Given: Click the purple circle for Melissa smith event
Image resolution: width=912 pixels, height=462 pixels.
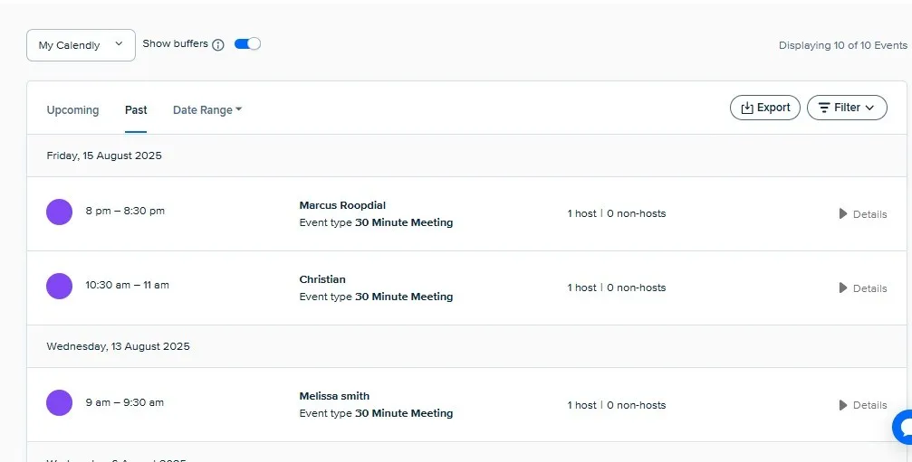Looking at the screenshot, I should pos(59,402).
